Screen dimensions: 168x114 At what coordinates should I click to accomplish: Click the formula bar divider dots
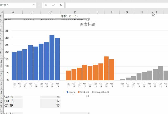[x=39, y=5]
